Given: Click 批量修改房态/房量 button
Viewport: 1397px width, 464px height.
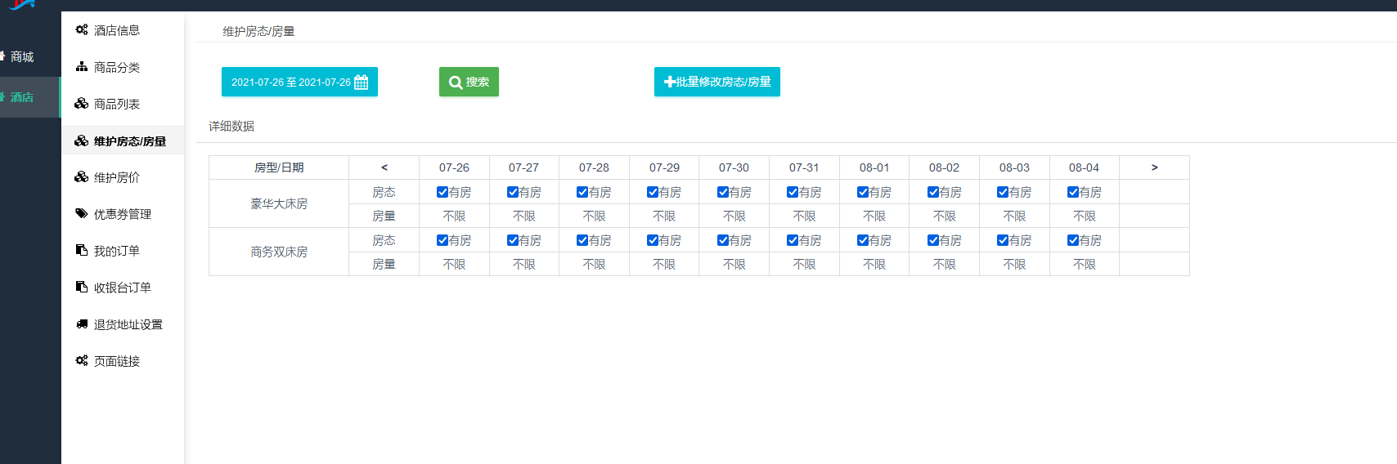Looking at the screenshot, I should [717, 82].
